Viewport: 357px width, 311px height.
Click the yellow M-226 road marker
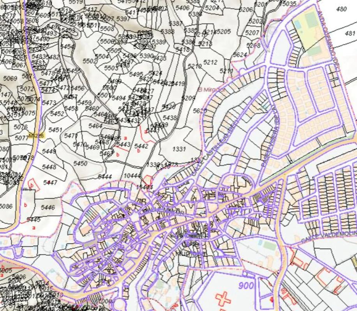[37, 135]
